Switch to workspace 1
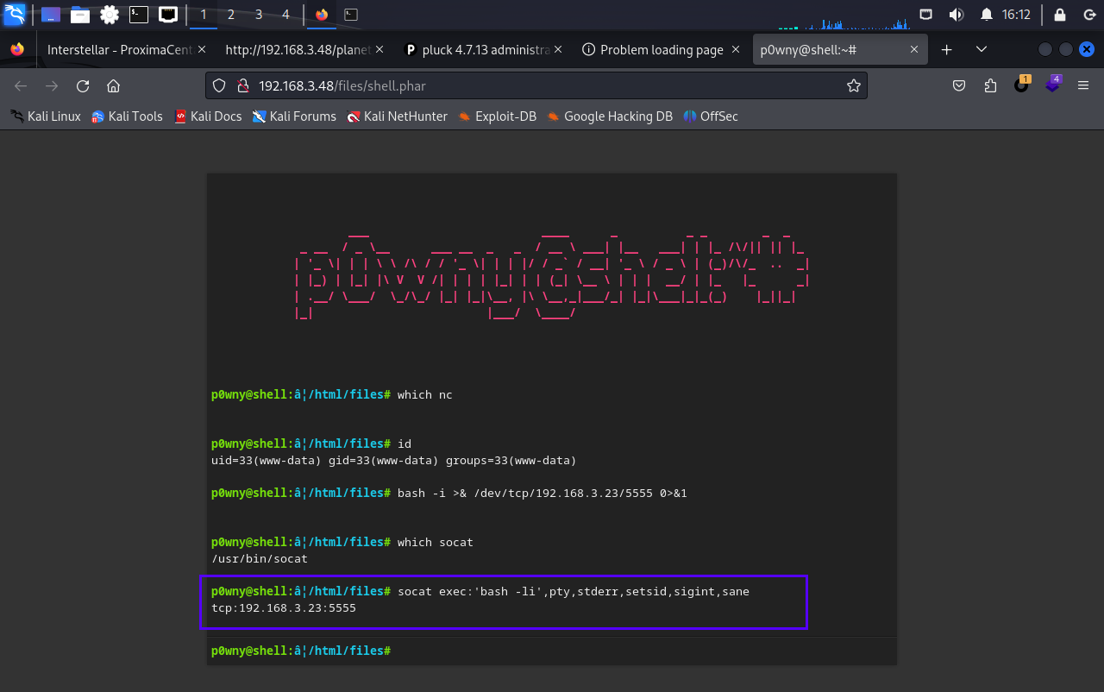 pyautogui.click(x=204, y=15)
